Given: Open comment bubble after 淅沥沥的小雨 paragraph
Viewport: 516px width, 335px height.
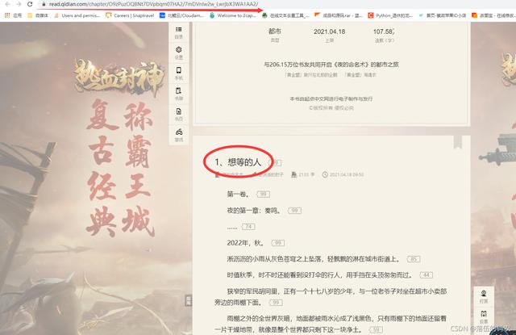Looking at the screenshot, I should 414,259.
